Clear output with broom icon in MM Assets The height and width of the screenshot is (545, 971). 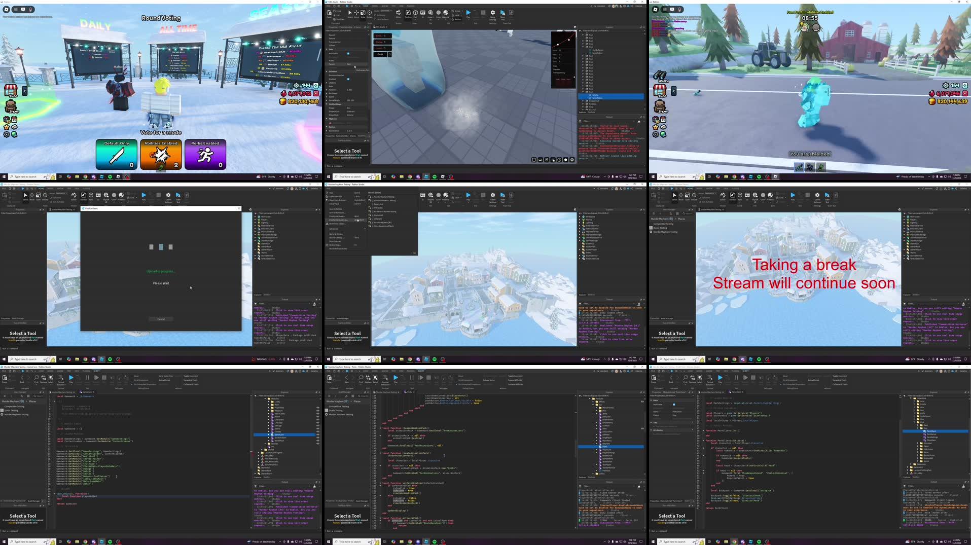pyautogui.click(x=639, y=122)
